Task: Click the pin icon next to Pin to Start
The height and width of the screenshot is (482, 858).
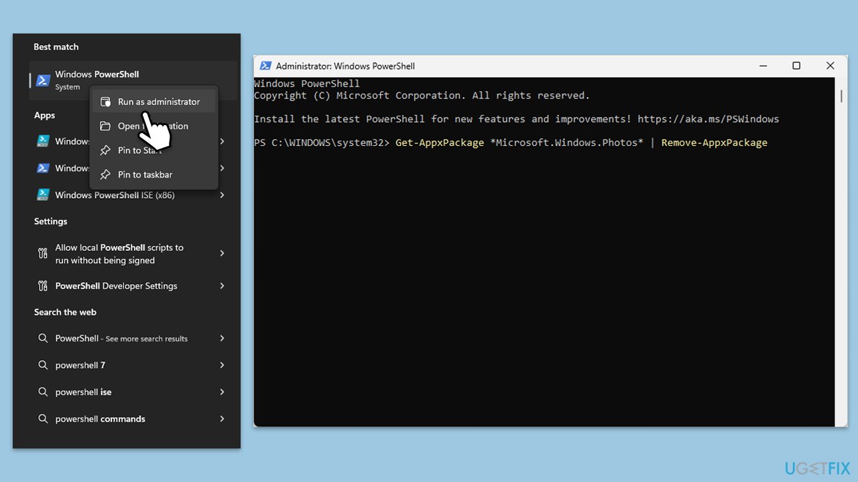Action: [x=105, y=150]
